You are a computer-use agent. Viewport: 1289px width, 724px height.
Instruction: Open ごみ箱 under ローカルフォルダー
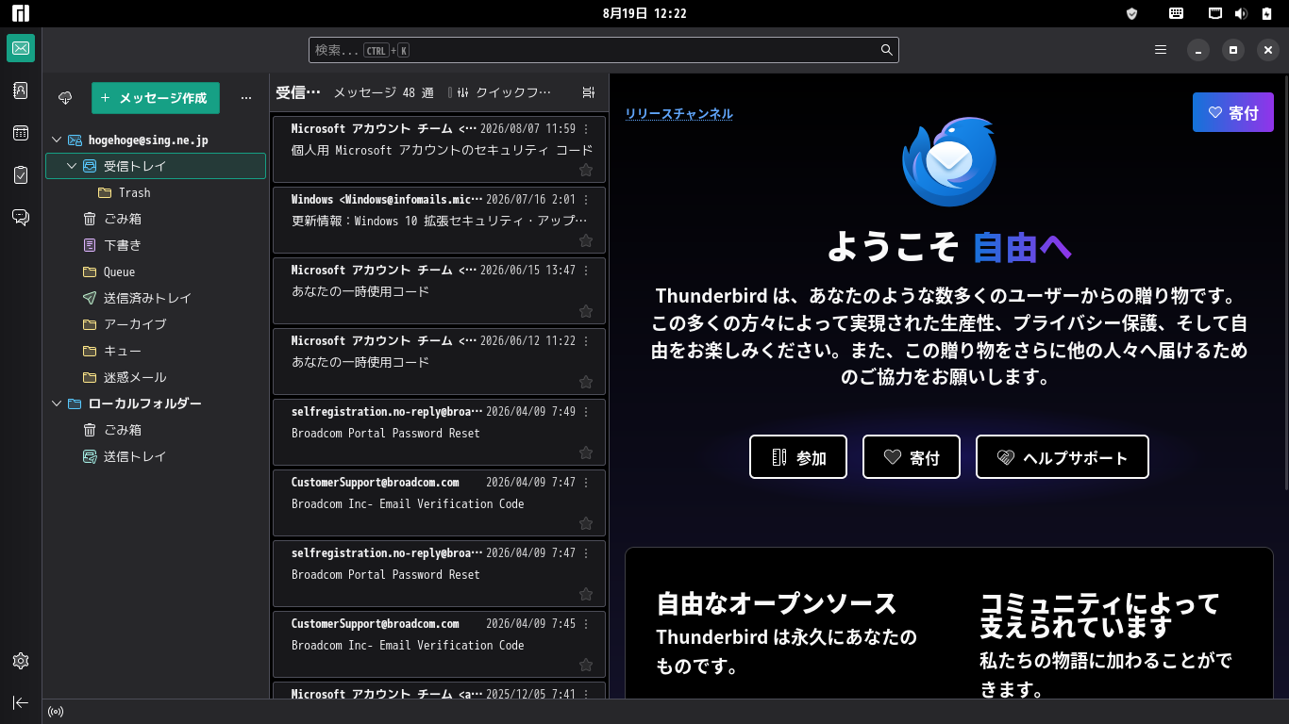[x=156, y=430]
